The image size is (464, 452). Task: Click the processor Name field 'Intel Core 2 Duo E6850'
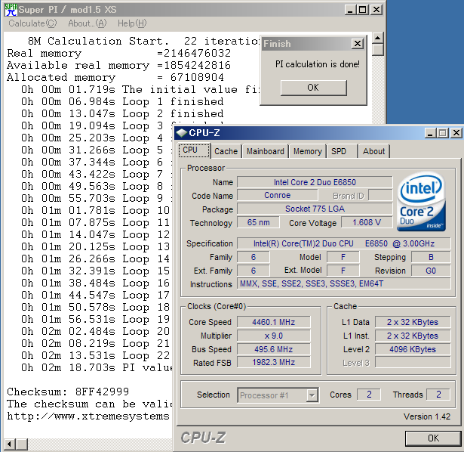coord(315,182)
